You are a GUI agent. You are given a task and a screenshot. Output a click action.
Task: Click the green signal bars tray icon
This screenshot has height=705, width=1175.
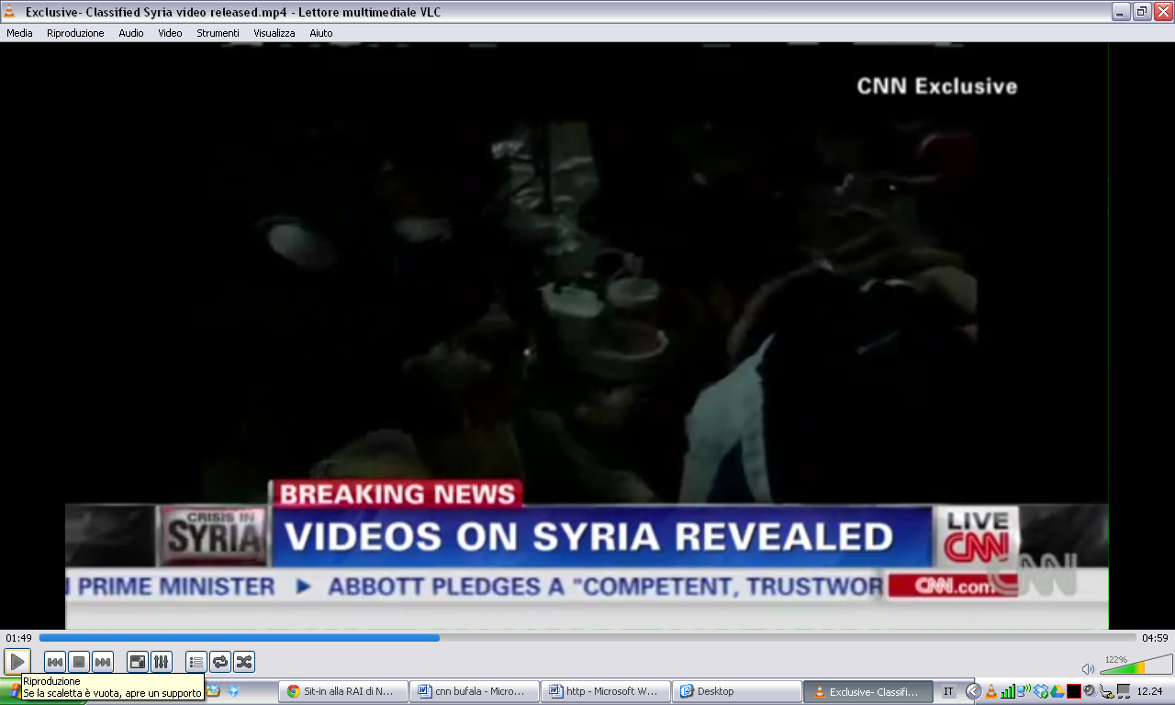(1008, 691)
